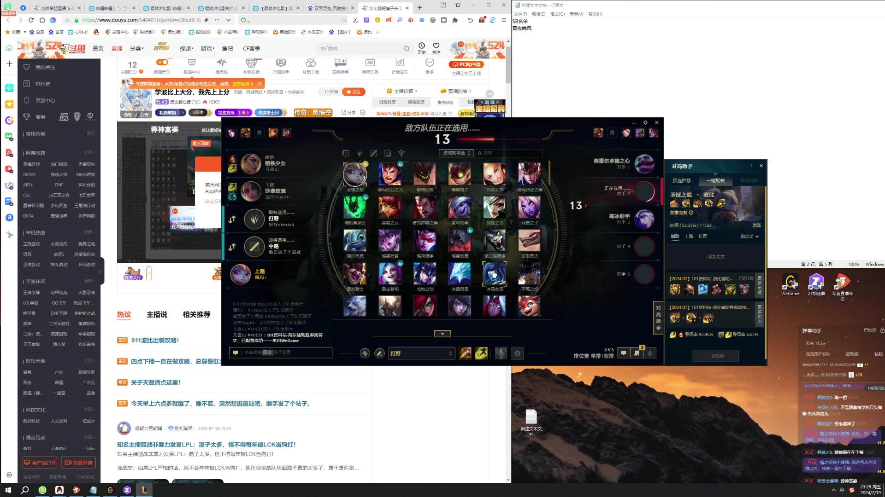Image resolution: width=885 pixels, height=497 pixels.
Task: Click the quick ping bolt icon
Action: 365,353
